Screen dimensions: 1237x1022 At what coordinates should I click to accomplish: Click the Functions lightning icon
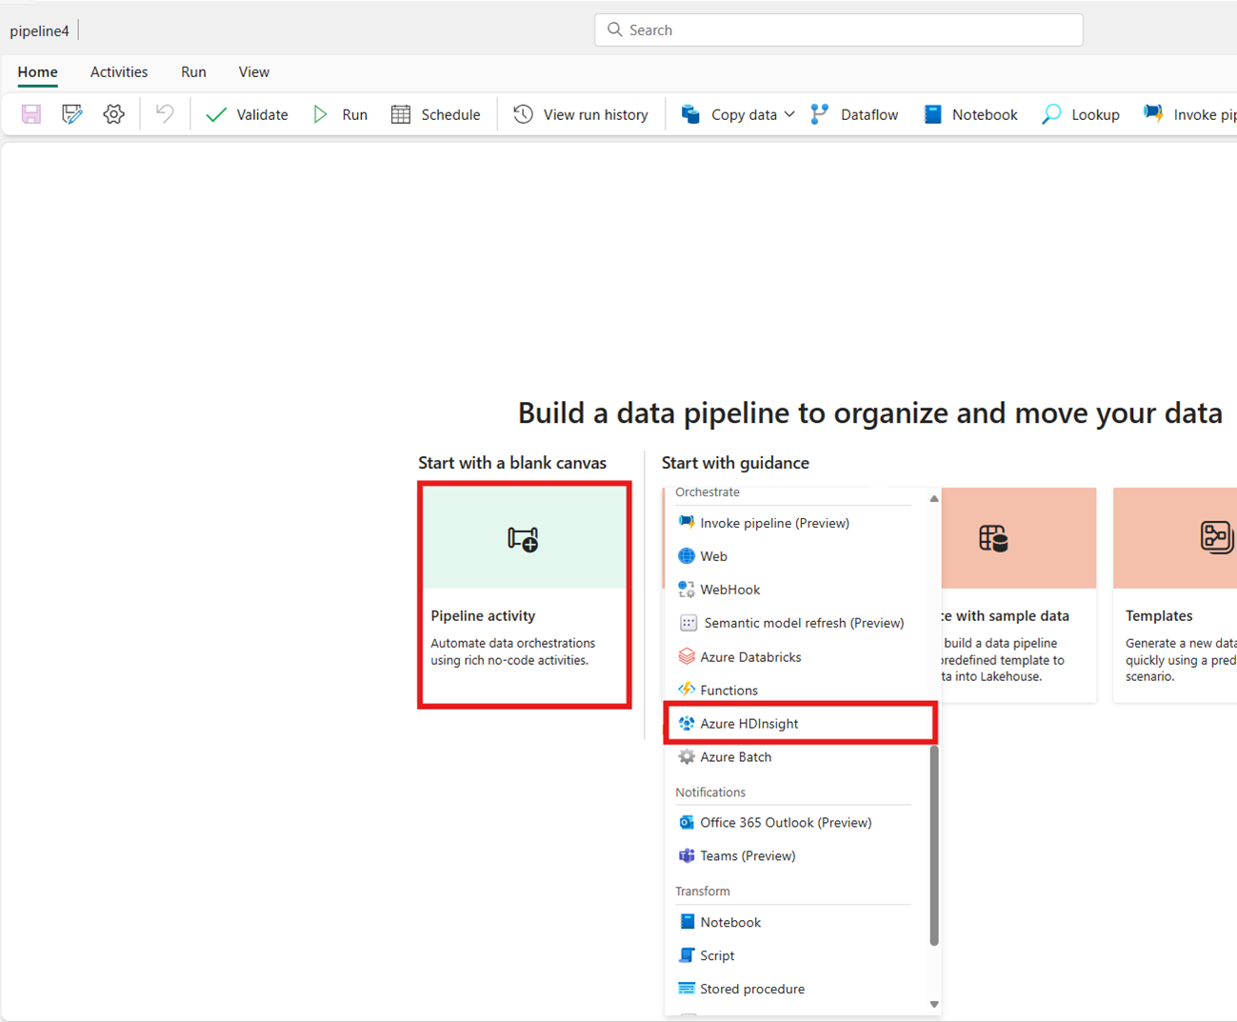[x=687, y=690]
